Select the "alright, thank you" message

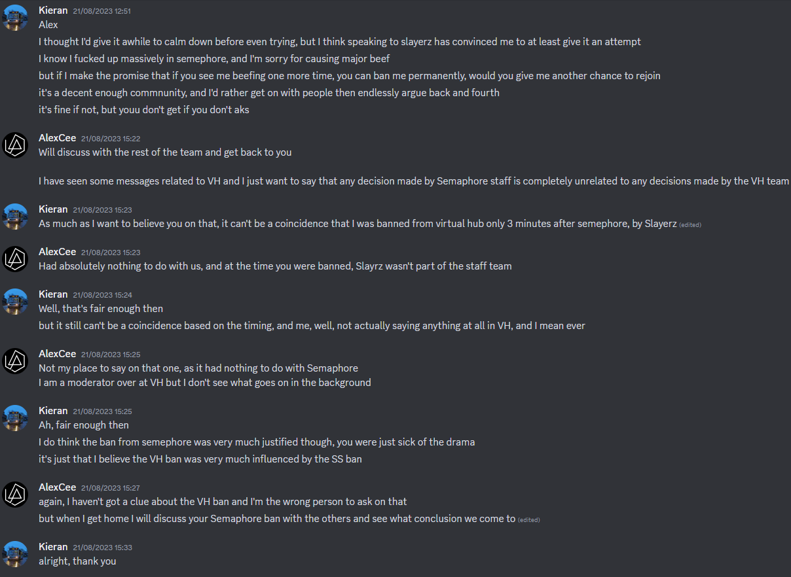77,561
